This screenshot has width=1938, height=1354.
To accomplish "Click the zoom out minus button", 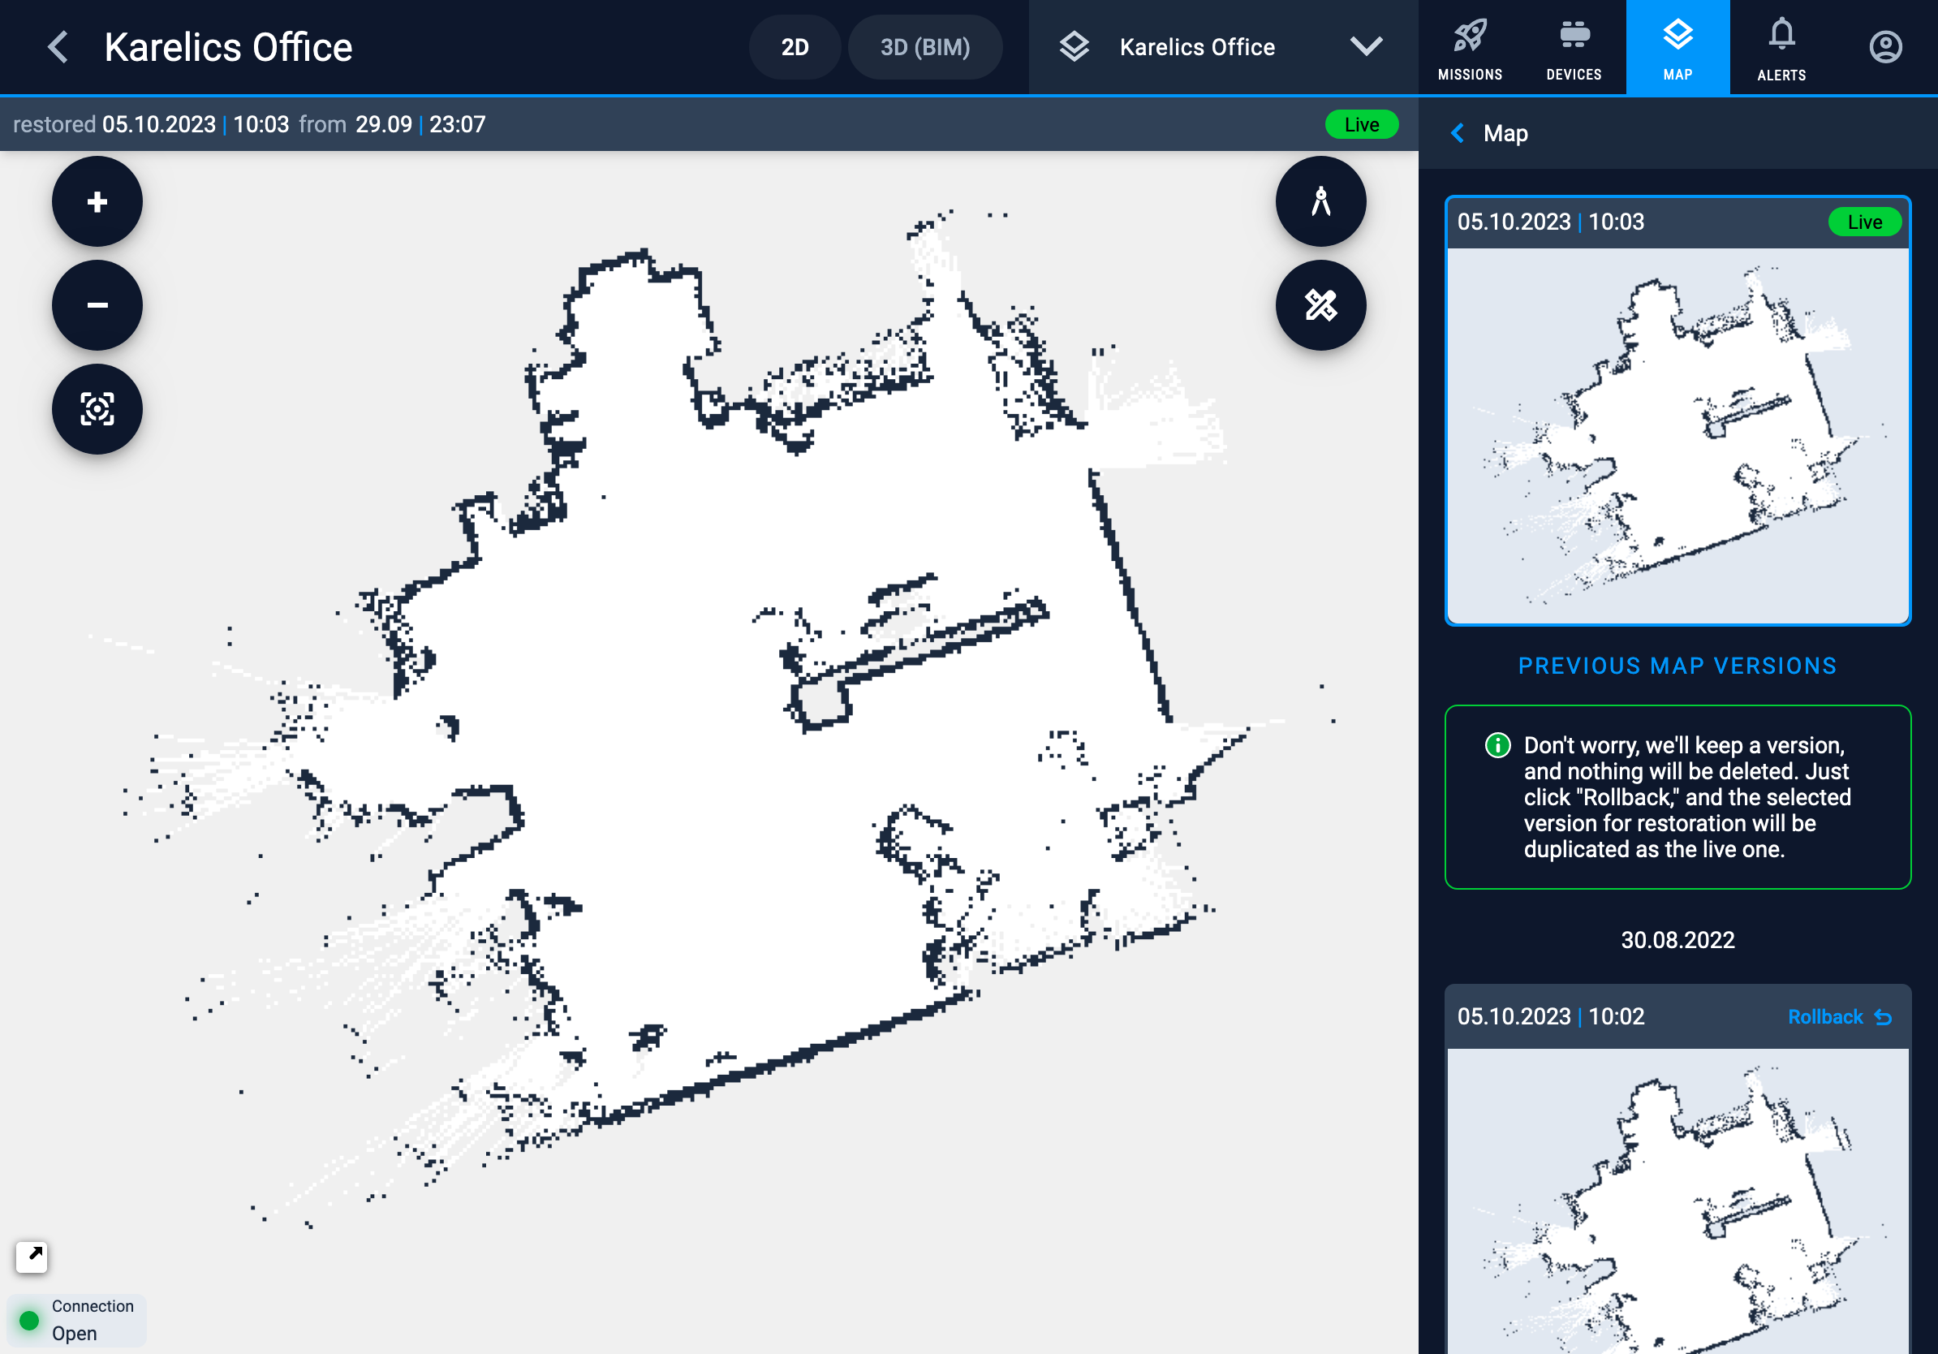I will 97,304.
